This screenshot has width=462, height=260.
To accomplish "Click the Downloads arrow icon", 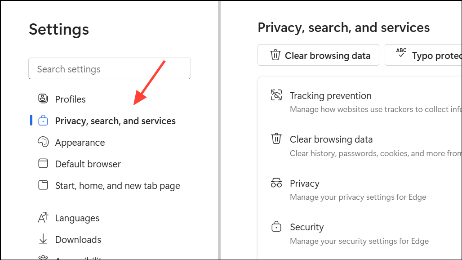I will (x=43, y=239).
